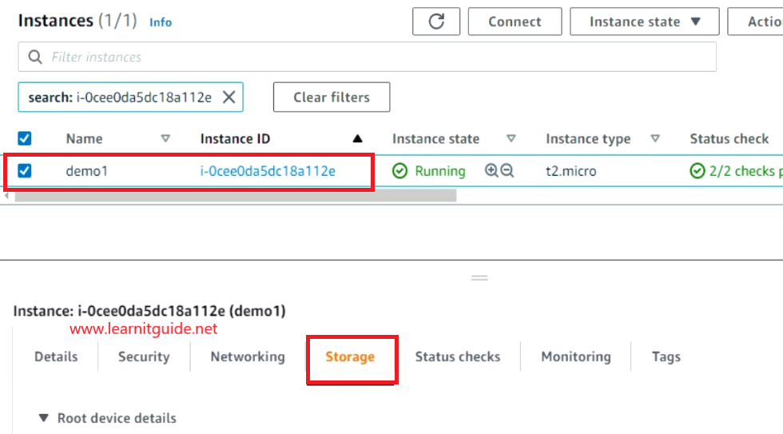The image size is (783, 434).
Task: Open the Actions dropdown button
Action: click(755, 22)
